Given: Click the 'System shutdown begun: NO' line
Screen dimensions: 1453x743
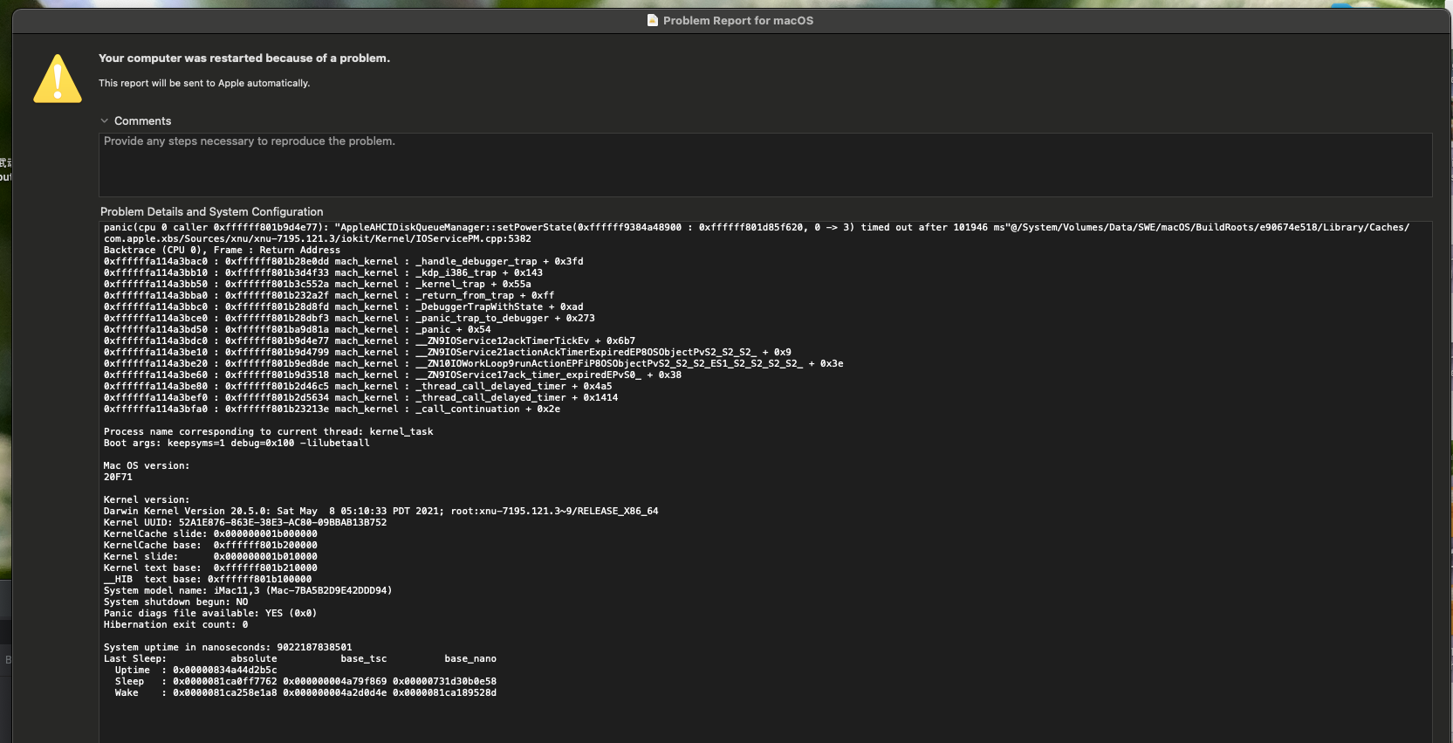Looking at the screenshot, I should coord(175,602).
